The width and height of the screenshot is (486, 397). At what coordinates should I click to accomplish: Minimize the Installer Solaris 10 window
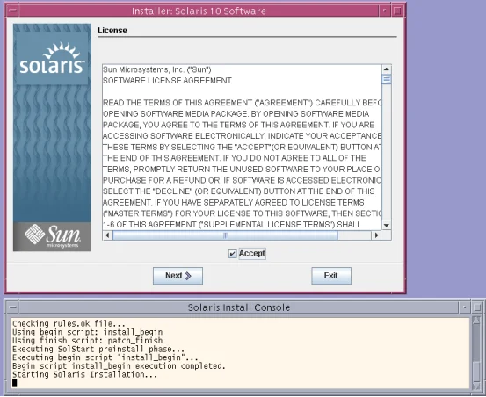(384, 11)
